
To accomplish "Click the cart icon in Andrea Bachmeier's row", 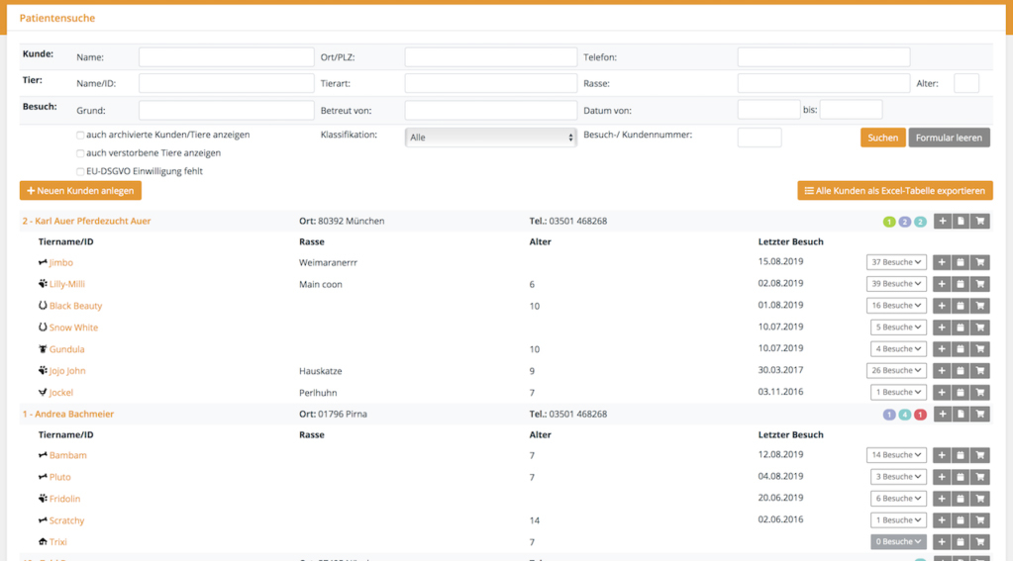I will coord(979,415).
